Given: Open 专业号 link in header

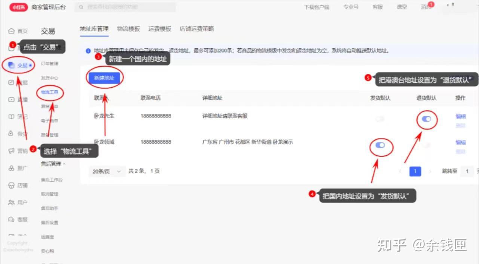Looking at the screenshot, I should [x=351, y=7].
